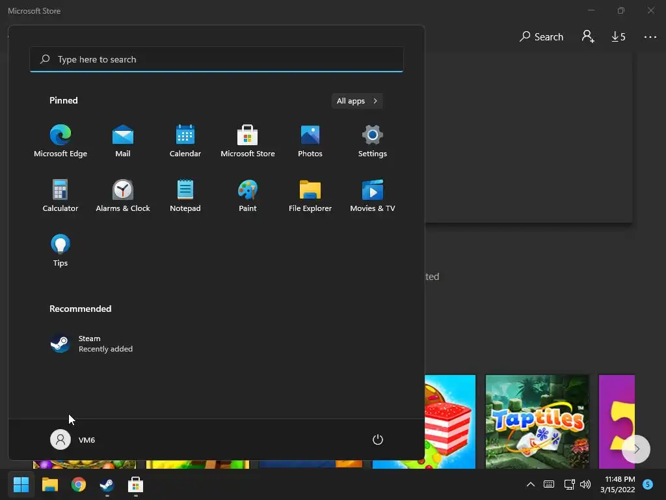Open Microsoft Edge from pinned apps
The height and width of the screenshot is (500, 666).
click(x=60, y=141)
